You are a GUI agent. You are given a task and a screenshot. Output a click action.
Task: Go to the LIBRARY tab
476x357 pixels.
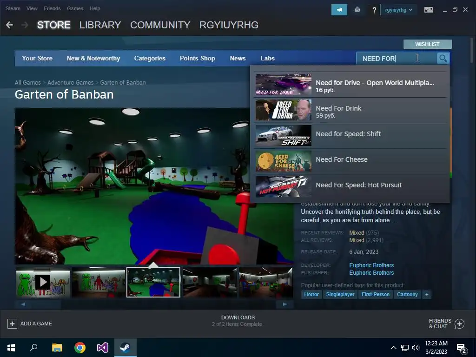pyautogui.click(x=100, y=25)
